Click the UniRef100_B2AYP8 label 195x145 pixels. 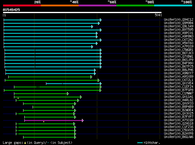click(x=179, y=134)
